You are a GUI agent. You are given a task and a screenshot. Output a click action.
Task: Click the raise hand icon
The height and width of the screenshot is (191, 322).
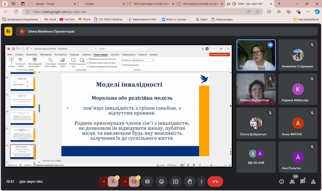[190, 181]
